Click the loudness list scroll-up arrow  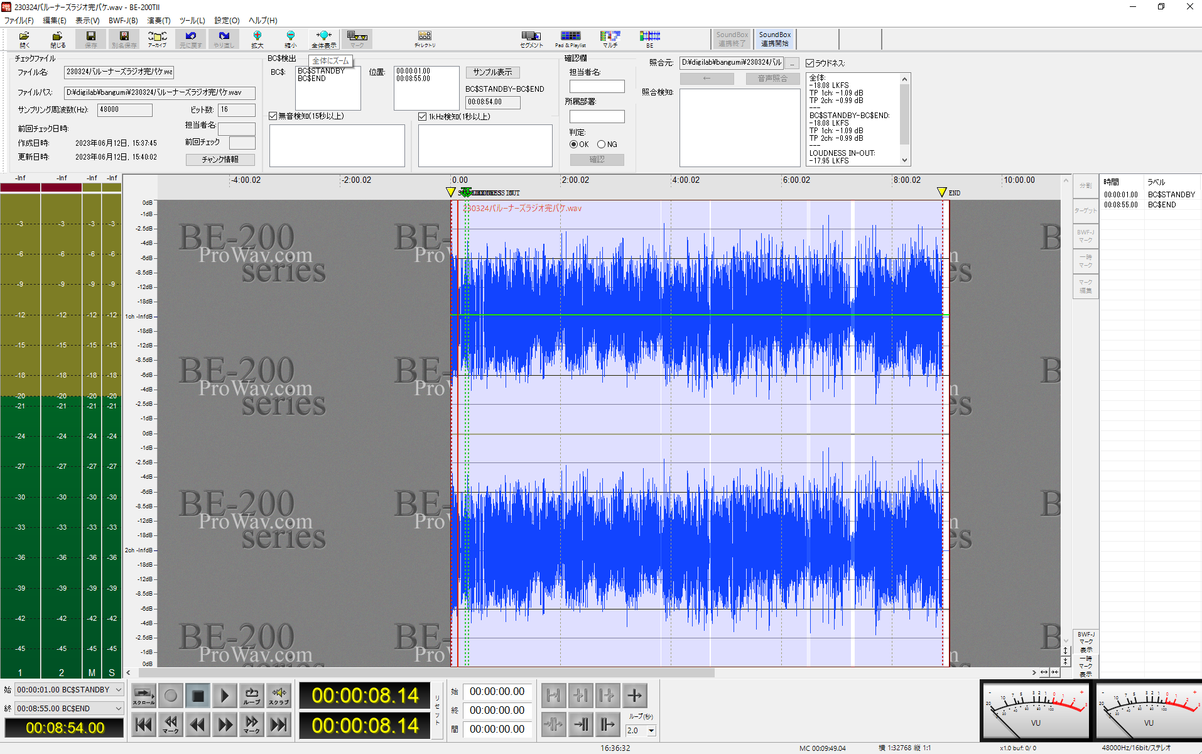[904, 79]
